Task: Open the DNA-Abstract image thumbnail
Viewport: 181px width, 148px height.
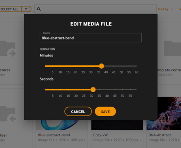Action: [x=164, y=113]
